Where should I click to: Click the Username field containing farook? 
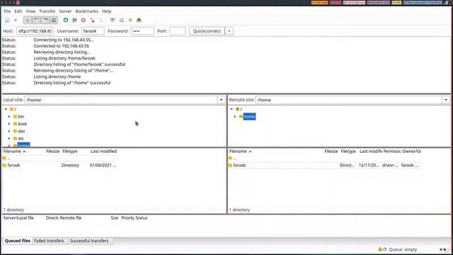(93, 31)
